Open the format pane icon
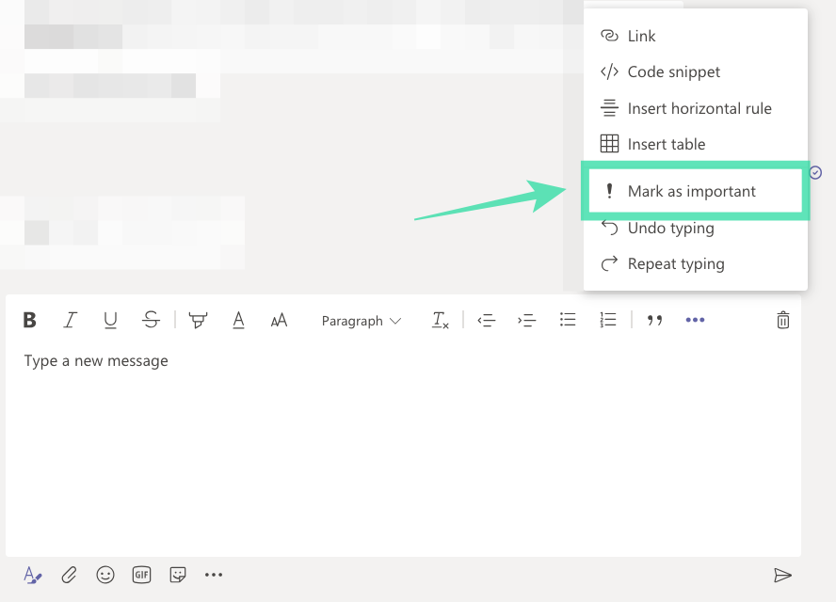Viewport: 836px width, 602px height. [x=32, y=575]
